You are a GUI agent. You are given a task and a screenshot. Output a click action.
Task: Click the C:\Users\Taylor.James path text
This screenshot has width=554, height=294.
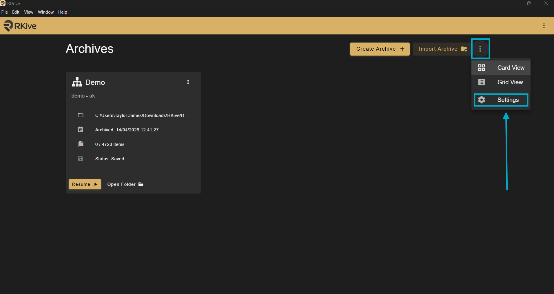(x=142, y=115)
